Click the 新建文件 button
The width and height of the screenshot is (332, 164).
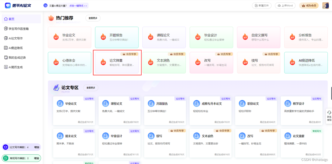[x=262, y=5]
